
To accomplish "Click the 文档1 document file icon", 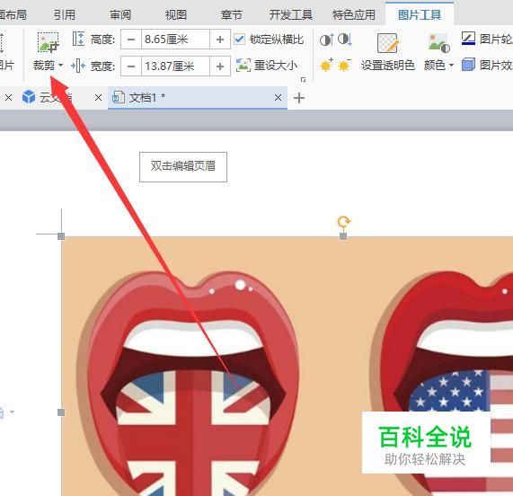I will [x=118, y=98].
